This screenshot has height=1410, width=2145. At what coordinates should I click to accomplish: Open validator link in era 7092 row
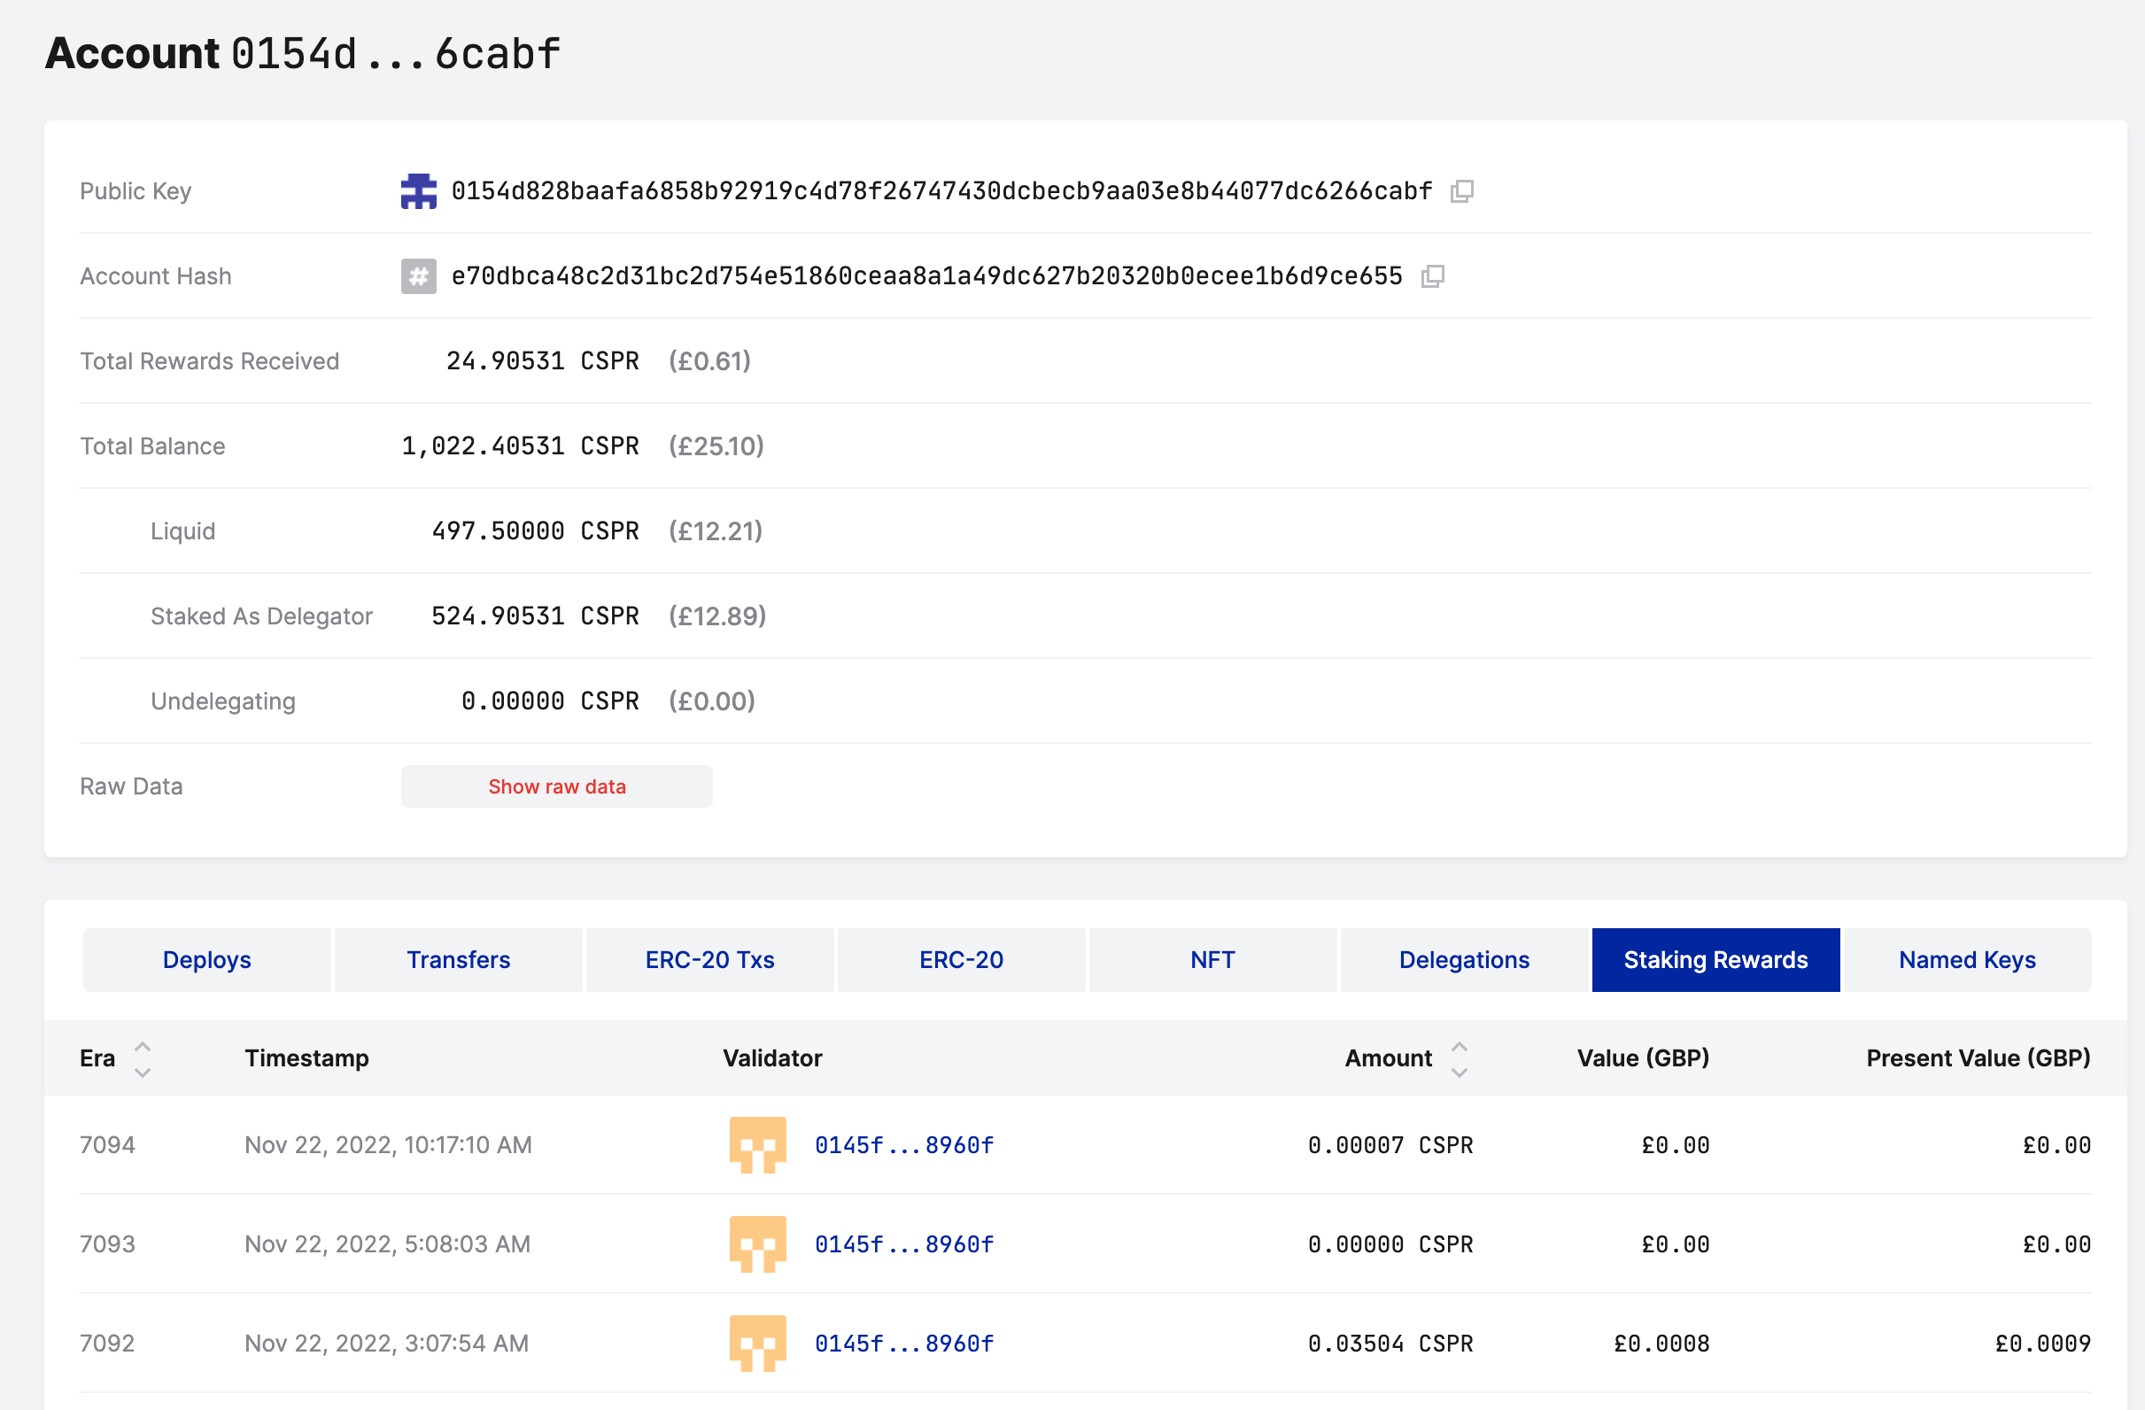904,1344
